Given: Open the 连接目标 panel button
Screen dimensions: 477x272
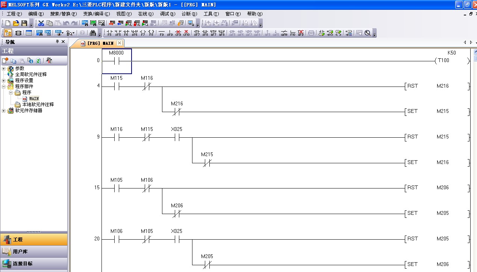Looking at the screenshot, I should 34,263.
